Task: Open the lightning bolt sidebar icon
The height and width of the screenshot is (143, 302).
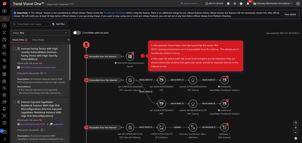Action: pos(5,46)
